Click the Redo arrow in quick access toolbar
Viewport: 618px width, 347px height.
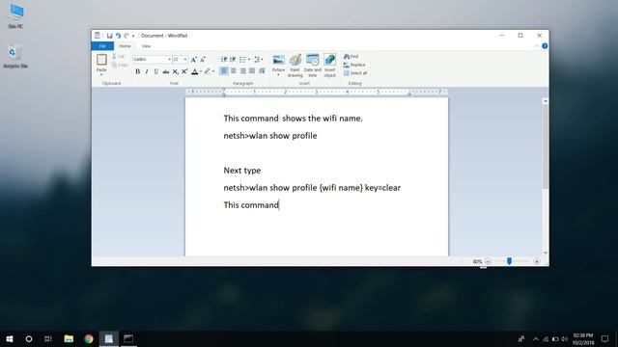tap(126, 36)
